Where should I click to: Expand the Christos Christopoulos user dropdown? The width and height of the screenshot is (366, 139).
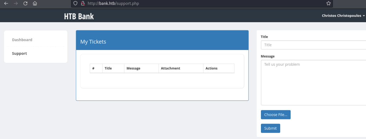[x=343, y=16]
